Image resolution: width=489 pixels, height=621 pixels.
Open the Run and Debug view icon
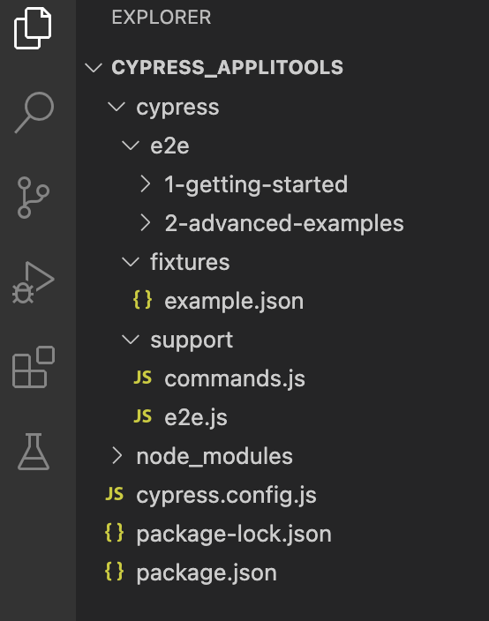(x=34, y=282)
